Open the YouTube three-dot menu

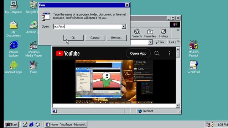coord(170,53)
